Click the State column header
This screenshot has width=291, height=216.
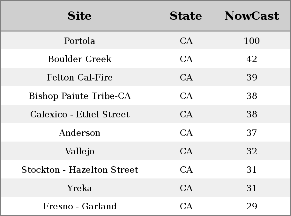186,16
